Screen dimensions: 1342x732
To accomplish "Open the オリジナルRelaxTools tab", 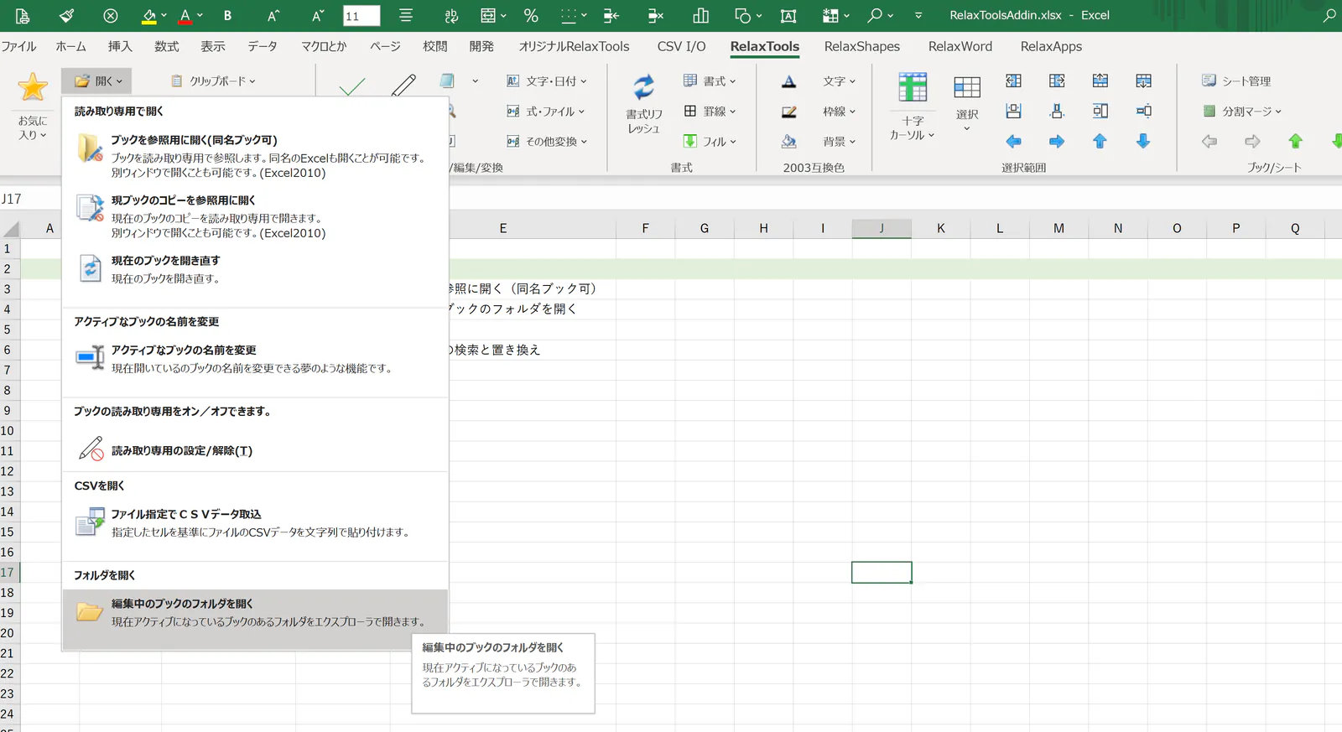I will click(x=574, y=47).
